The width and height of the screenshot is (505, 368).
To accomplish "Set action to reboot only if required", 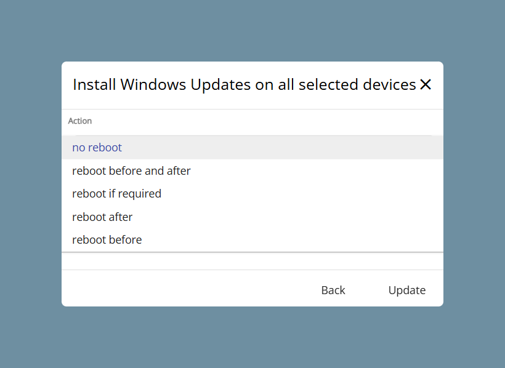I will (x=252, y=194).
